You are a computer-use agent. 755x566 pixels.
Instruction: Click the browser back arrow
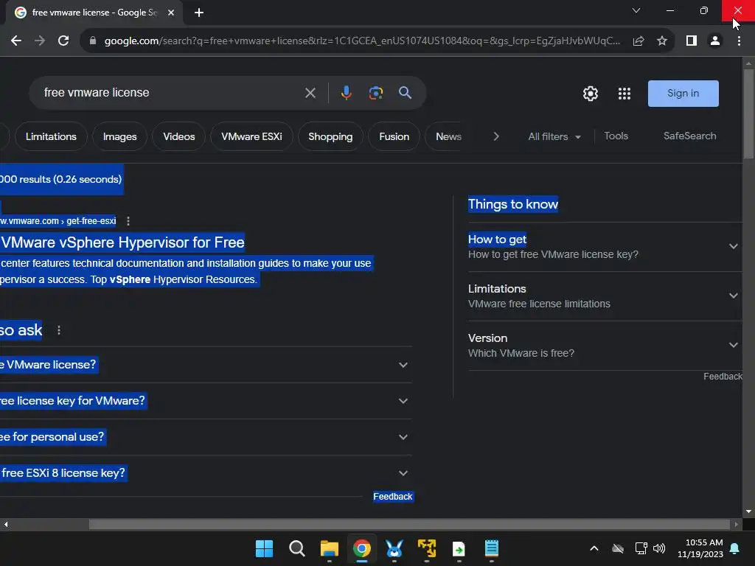(16, 41)
